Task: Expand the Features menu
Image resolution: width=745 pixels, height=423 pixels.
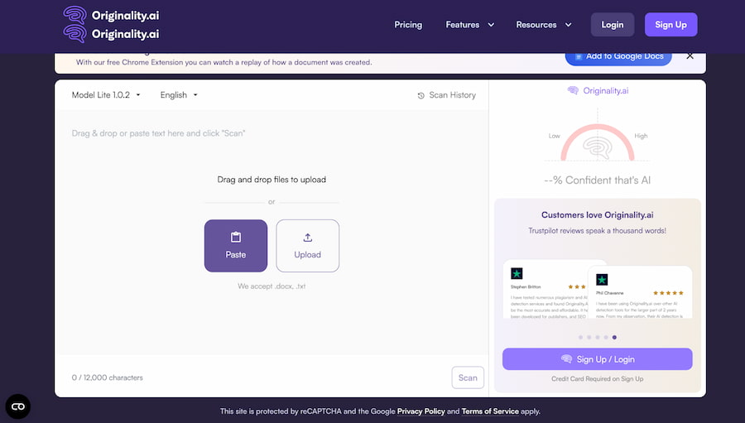Action: [x=469, y=25]
